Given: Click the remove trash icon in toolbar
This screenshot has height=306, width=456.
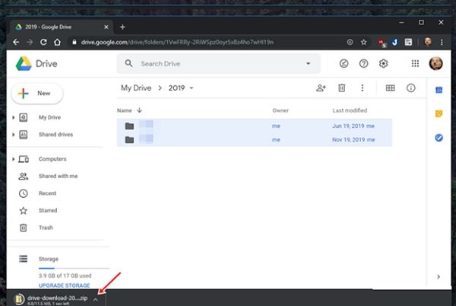Looking at the screenshot, I should 342,88.
